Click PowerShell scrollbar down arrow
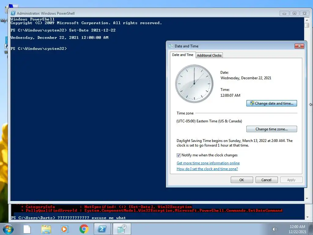Screen dimensions: 313x235 click(307, 199)
